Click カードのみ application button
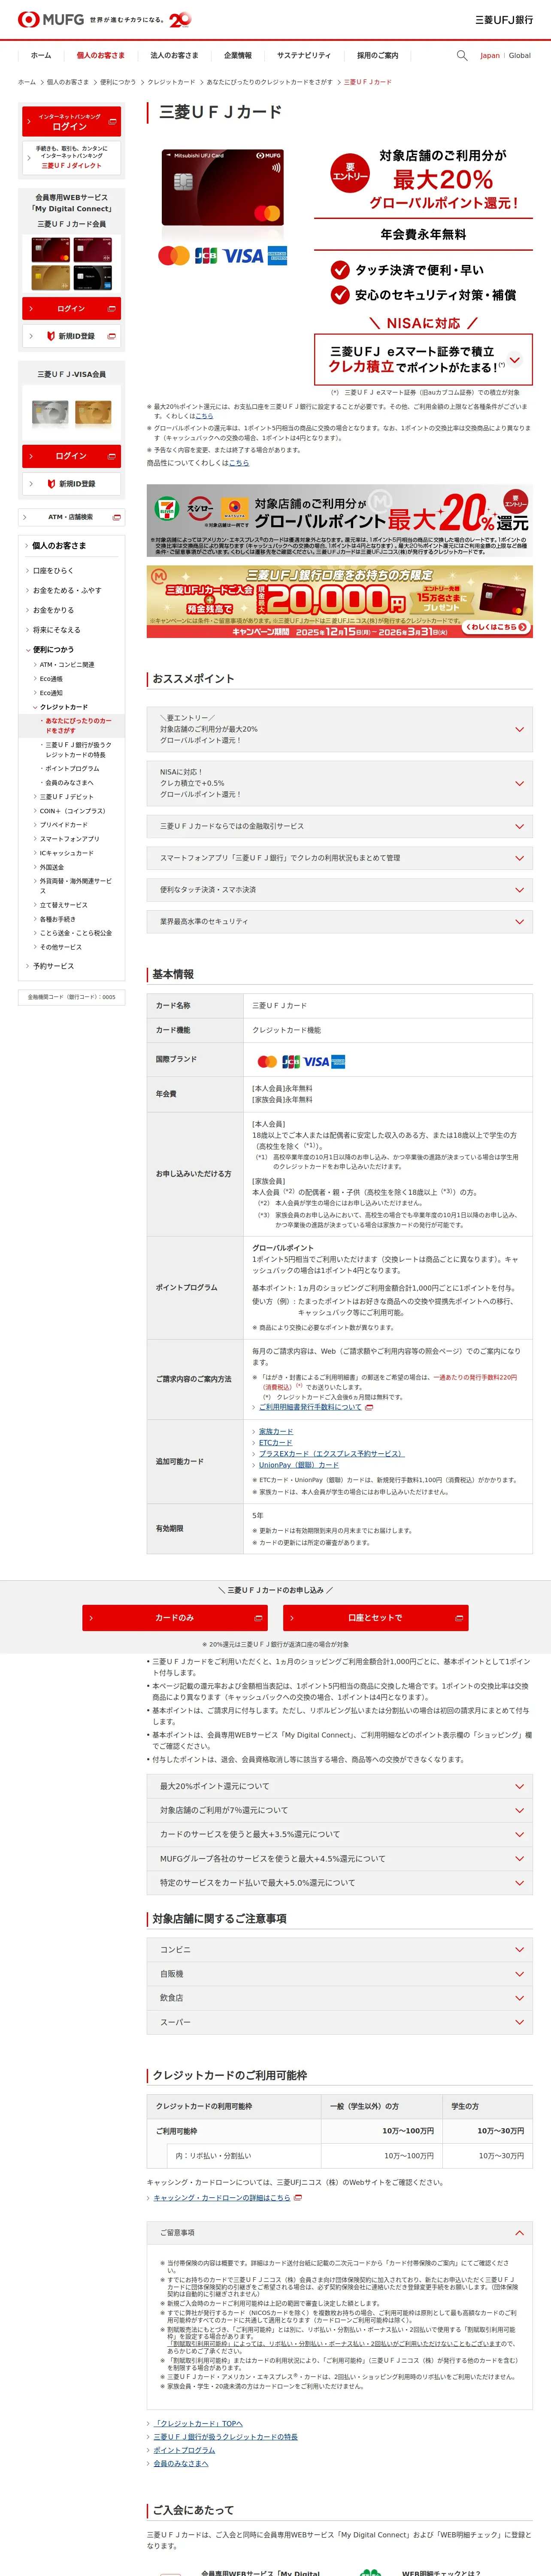Image resolution: width=551 pixels, height=2576 pixels. [175, 1618]
